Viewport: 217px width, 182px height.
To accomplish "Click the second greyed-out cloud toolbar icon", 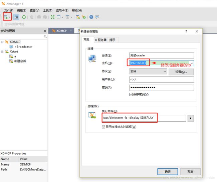I will [x=45, y=17].
